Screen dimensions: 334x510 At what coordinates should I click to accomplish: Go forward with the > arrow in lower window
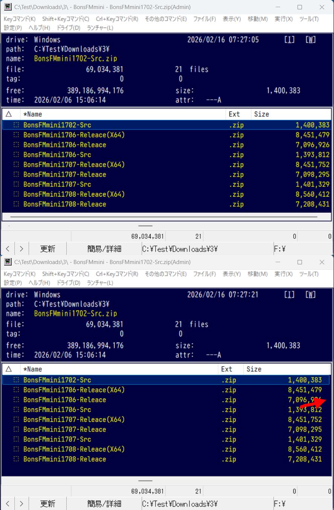[21, 504]
